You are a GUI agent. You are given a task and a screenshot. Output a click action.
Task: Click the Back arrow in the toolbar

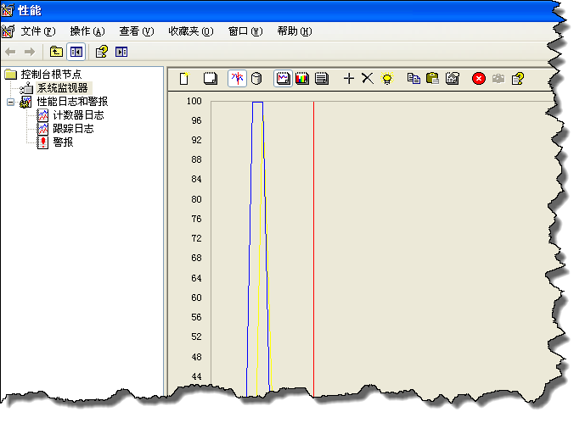tap(10, 52)
